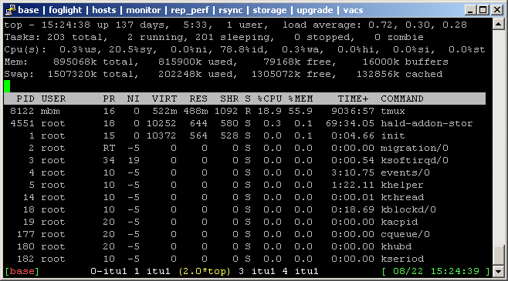508x281 pixels.
Task: Click the vertical scrollbar thumb
Action: [498, 256]
